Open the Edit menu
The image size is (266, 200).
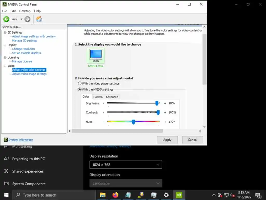pyautogui.click(x=13, y=11)
